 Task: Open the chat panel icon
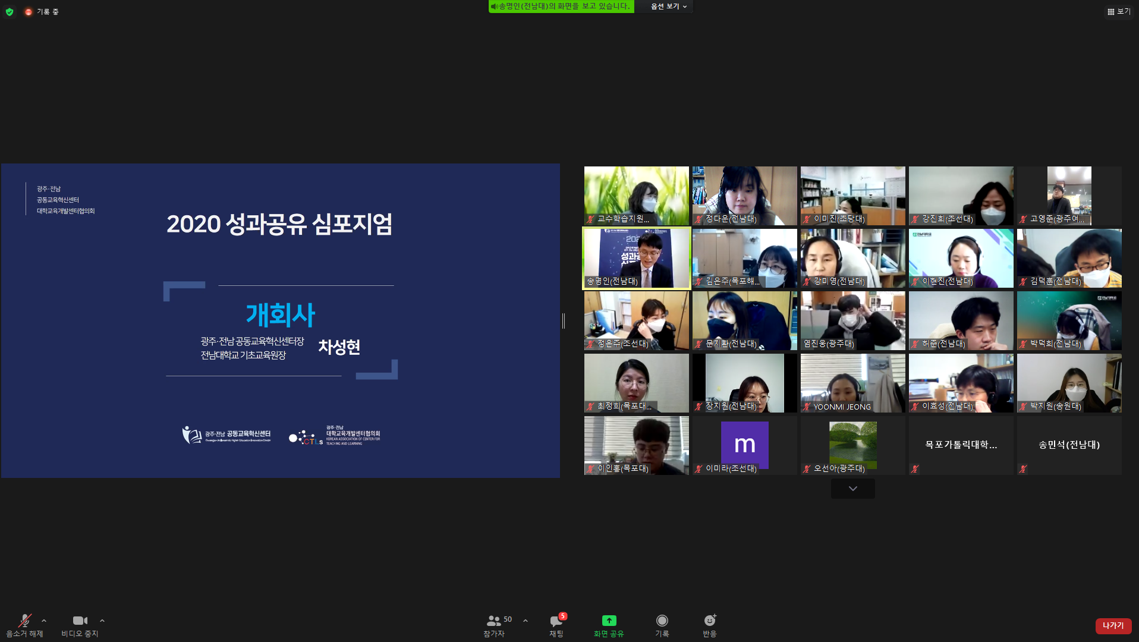click(556, 621)
